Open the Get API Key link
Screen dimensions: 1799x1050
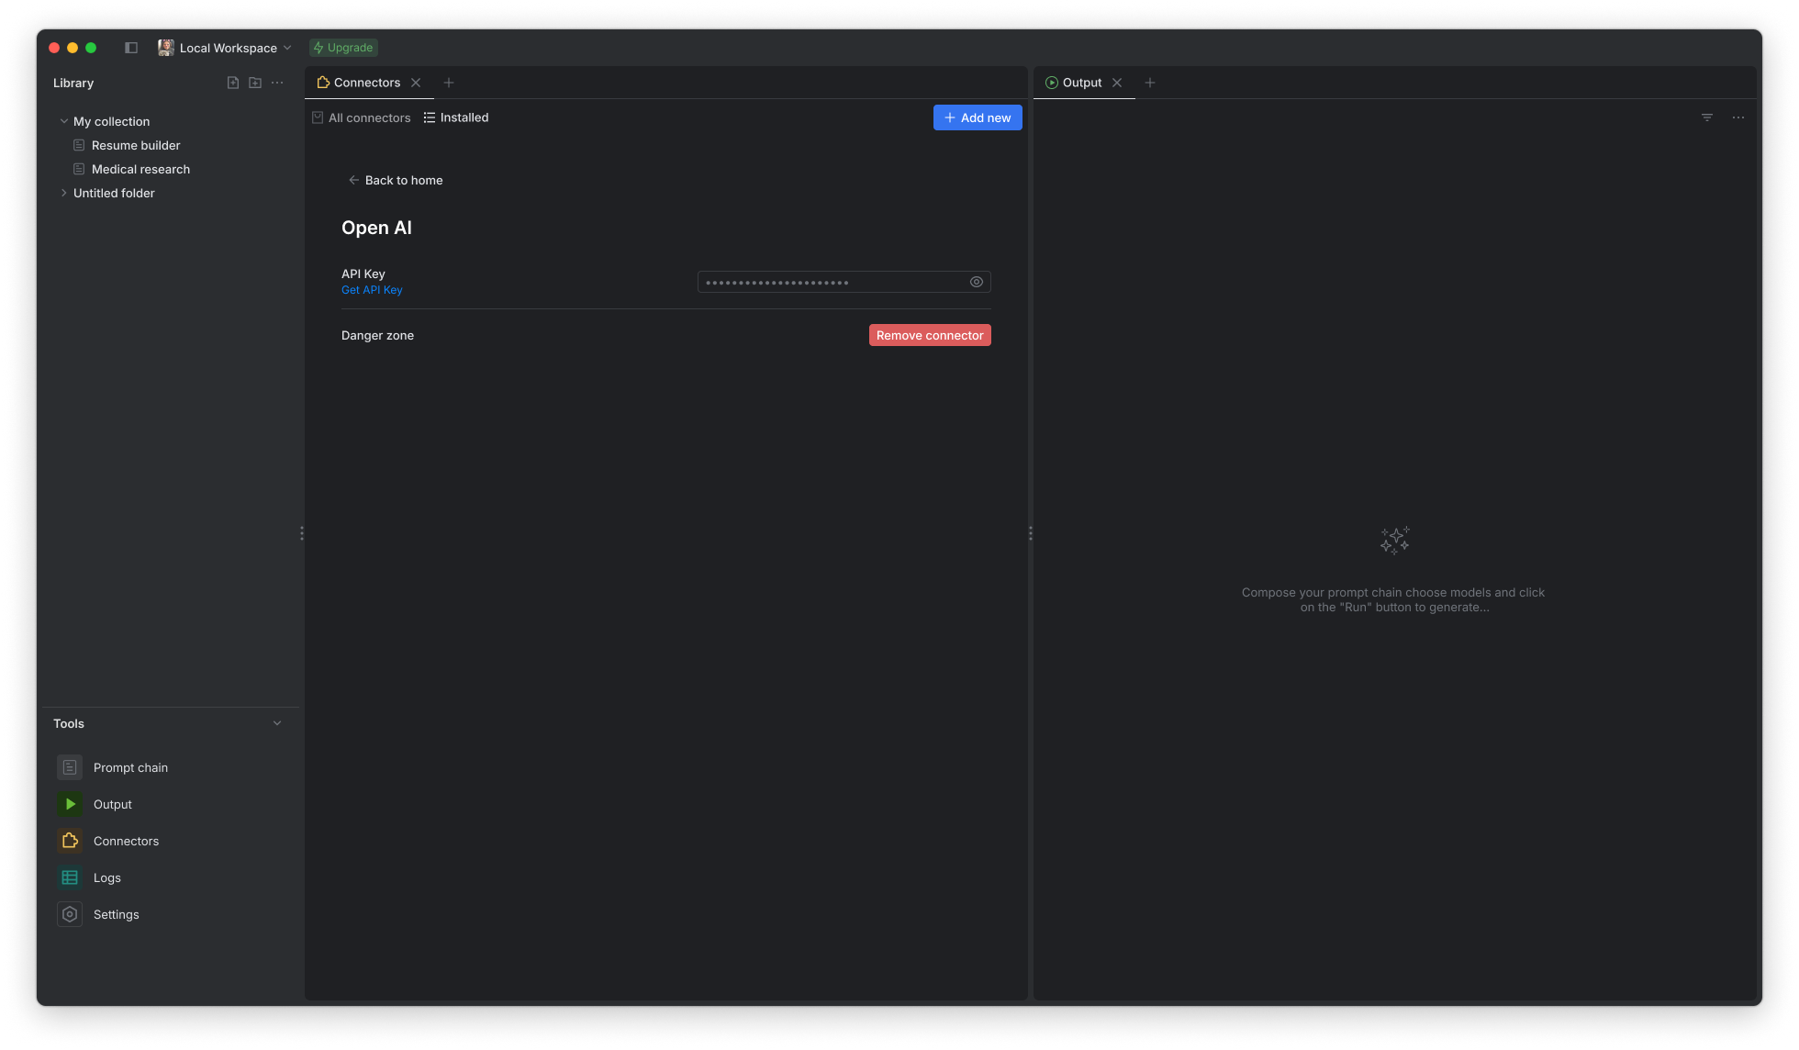pos(372,290)
